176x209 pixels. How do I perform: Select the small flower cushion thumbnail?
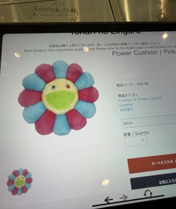pos(20,182)
